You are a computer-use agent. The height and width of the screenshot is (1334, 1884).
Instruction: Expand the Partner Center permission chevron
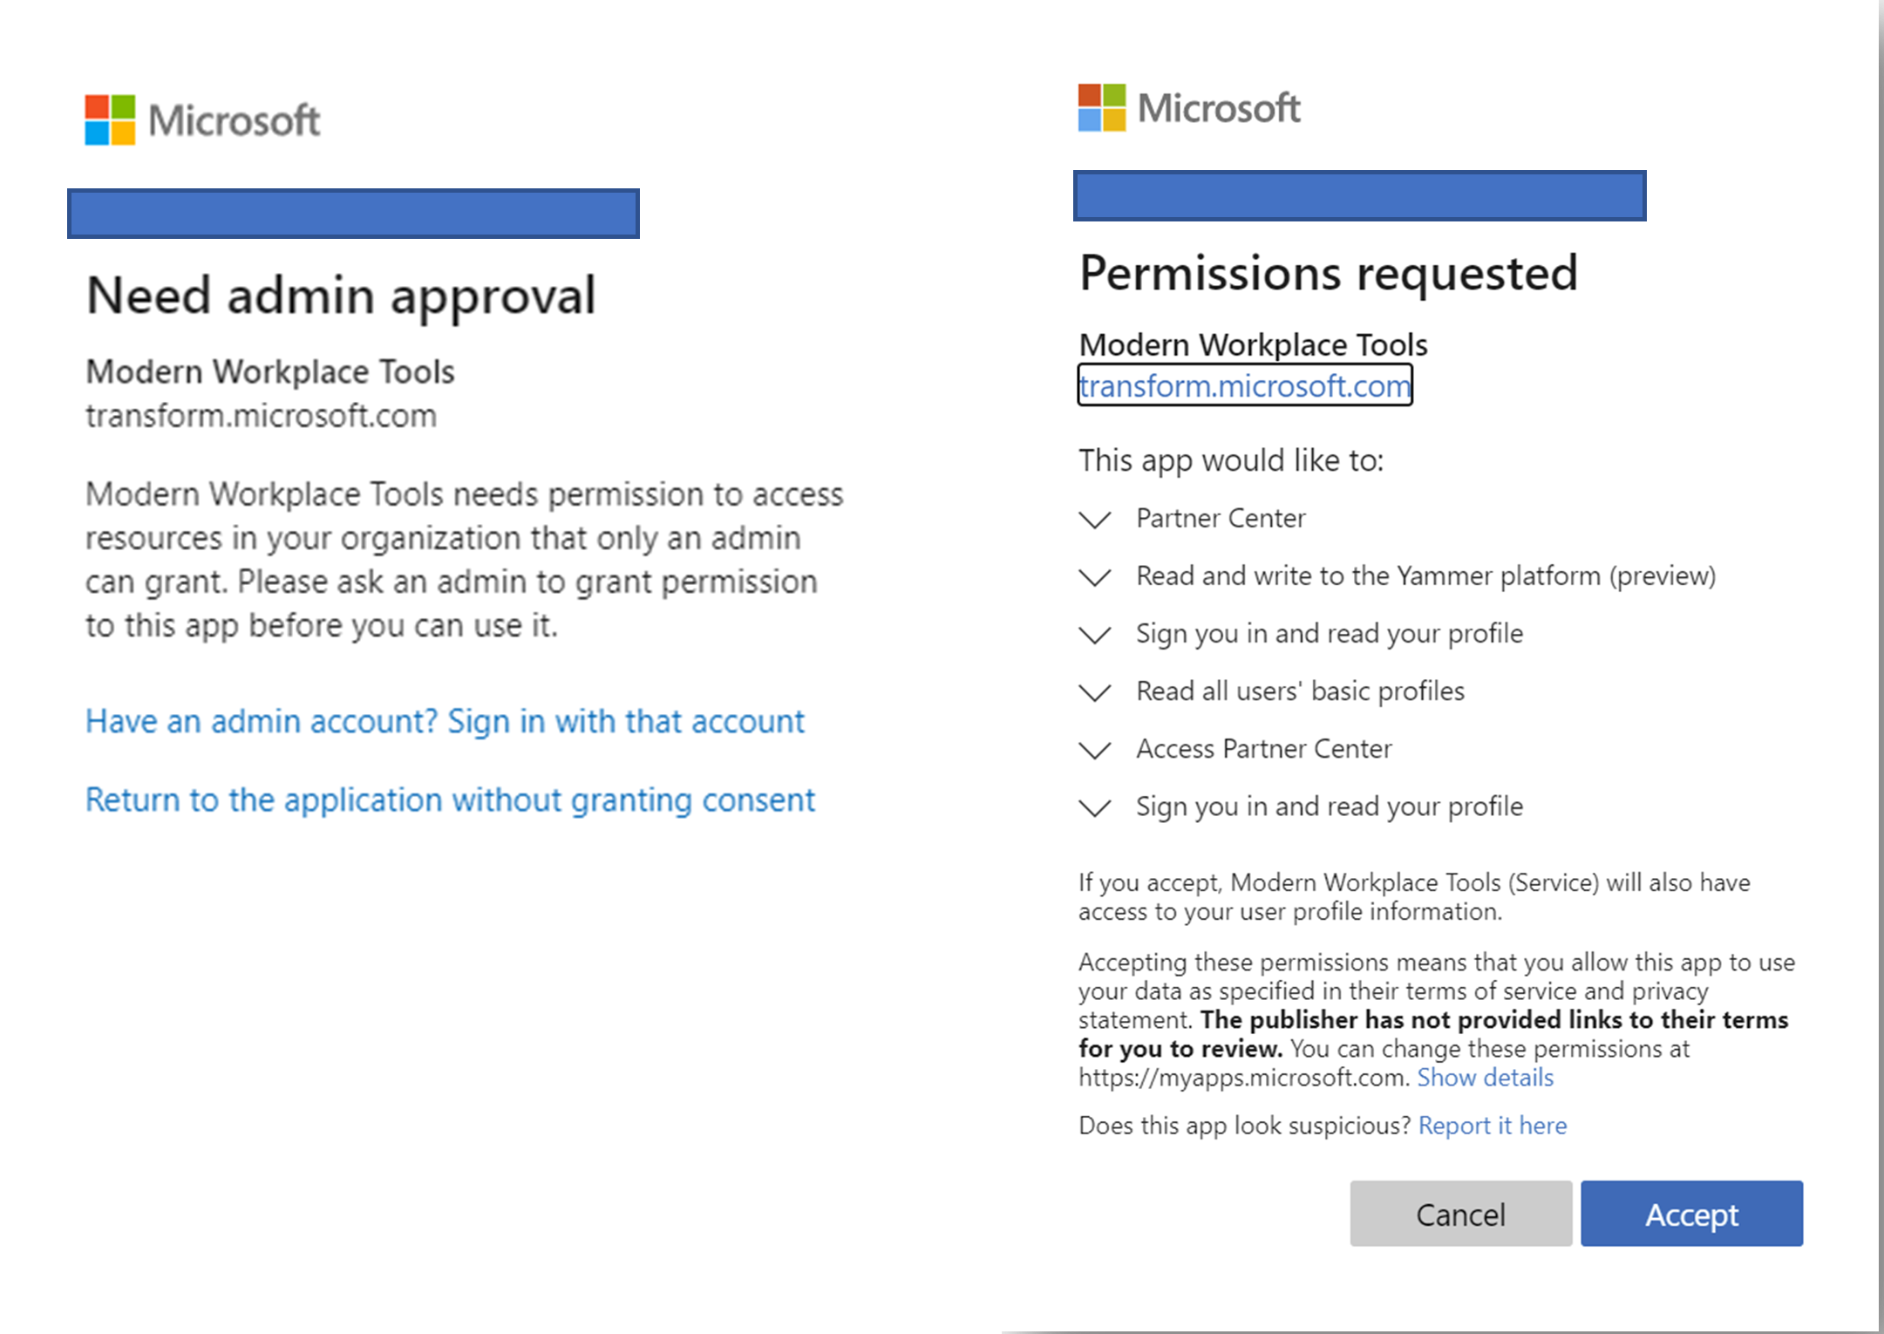1095,520
